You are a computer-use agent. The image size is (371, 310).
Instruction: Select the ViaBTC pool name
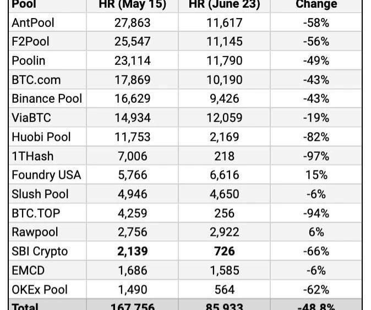tap(32, 118)
